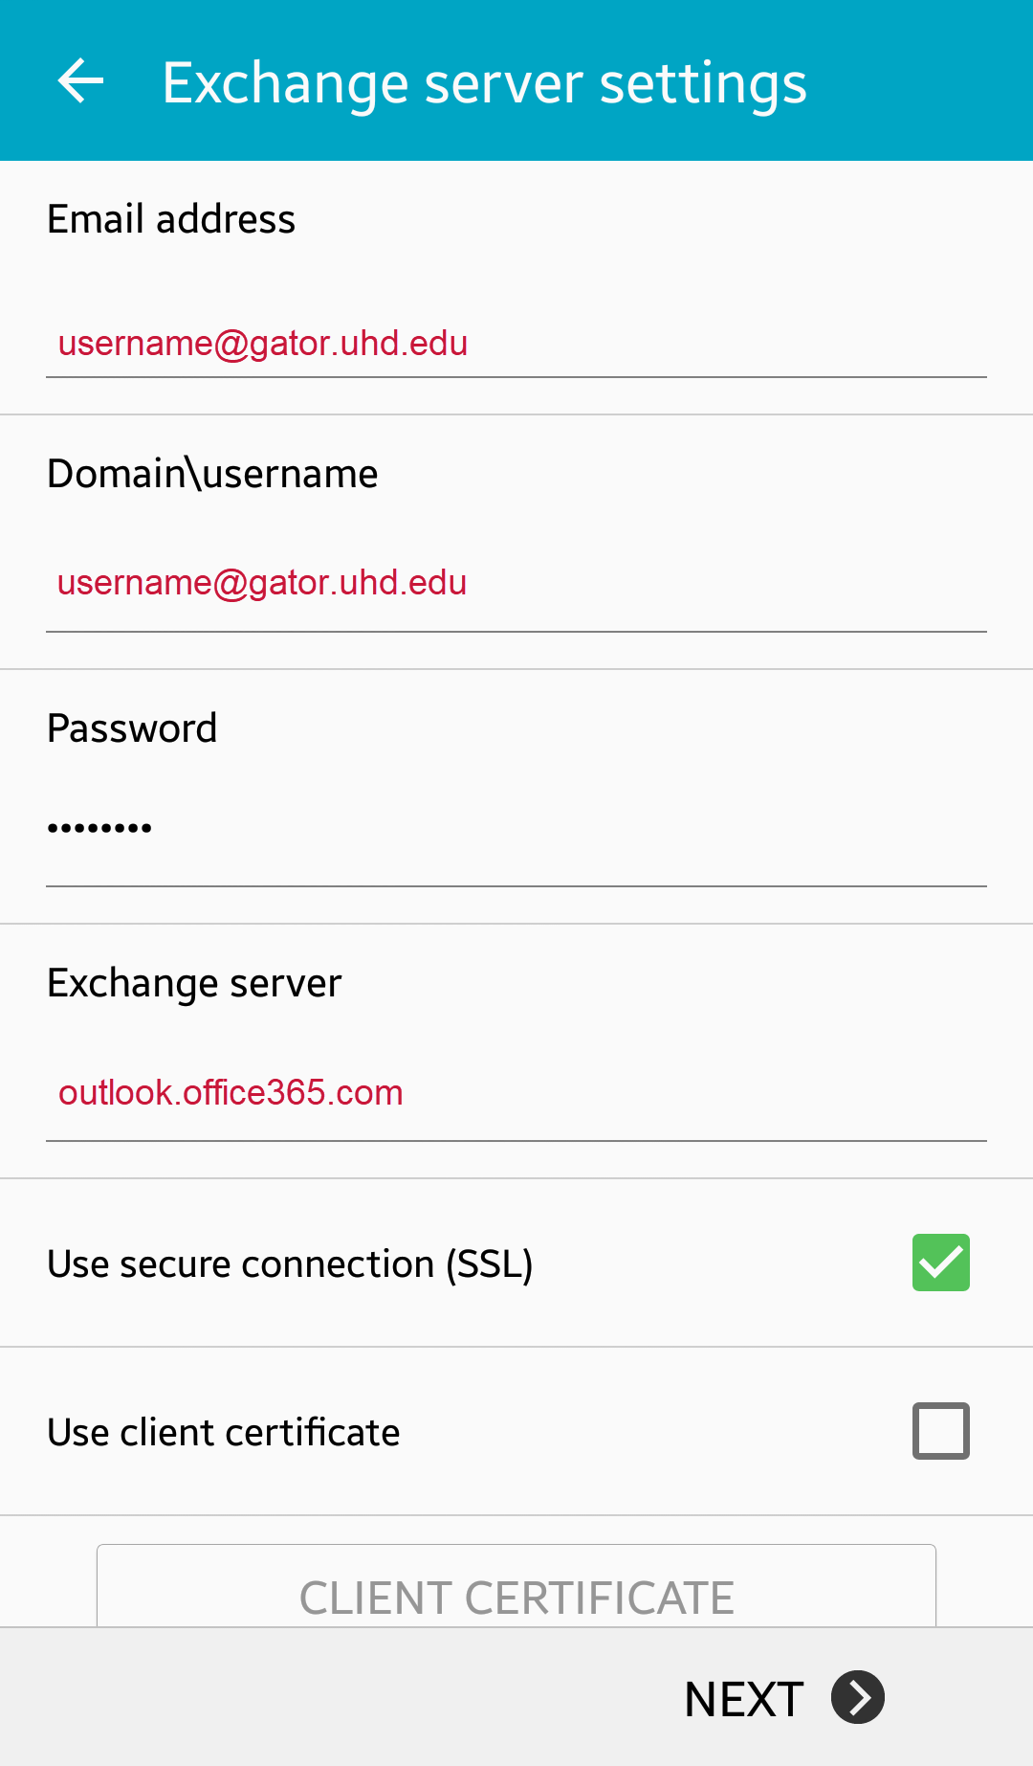The image size is (1033, 1766).
Task: Tap the blue header bar
Action: coord(516,80)
